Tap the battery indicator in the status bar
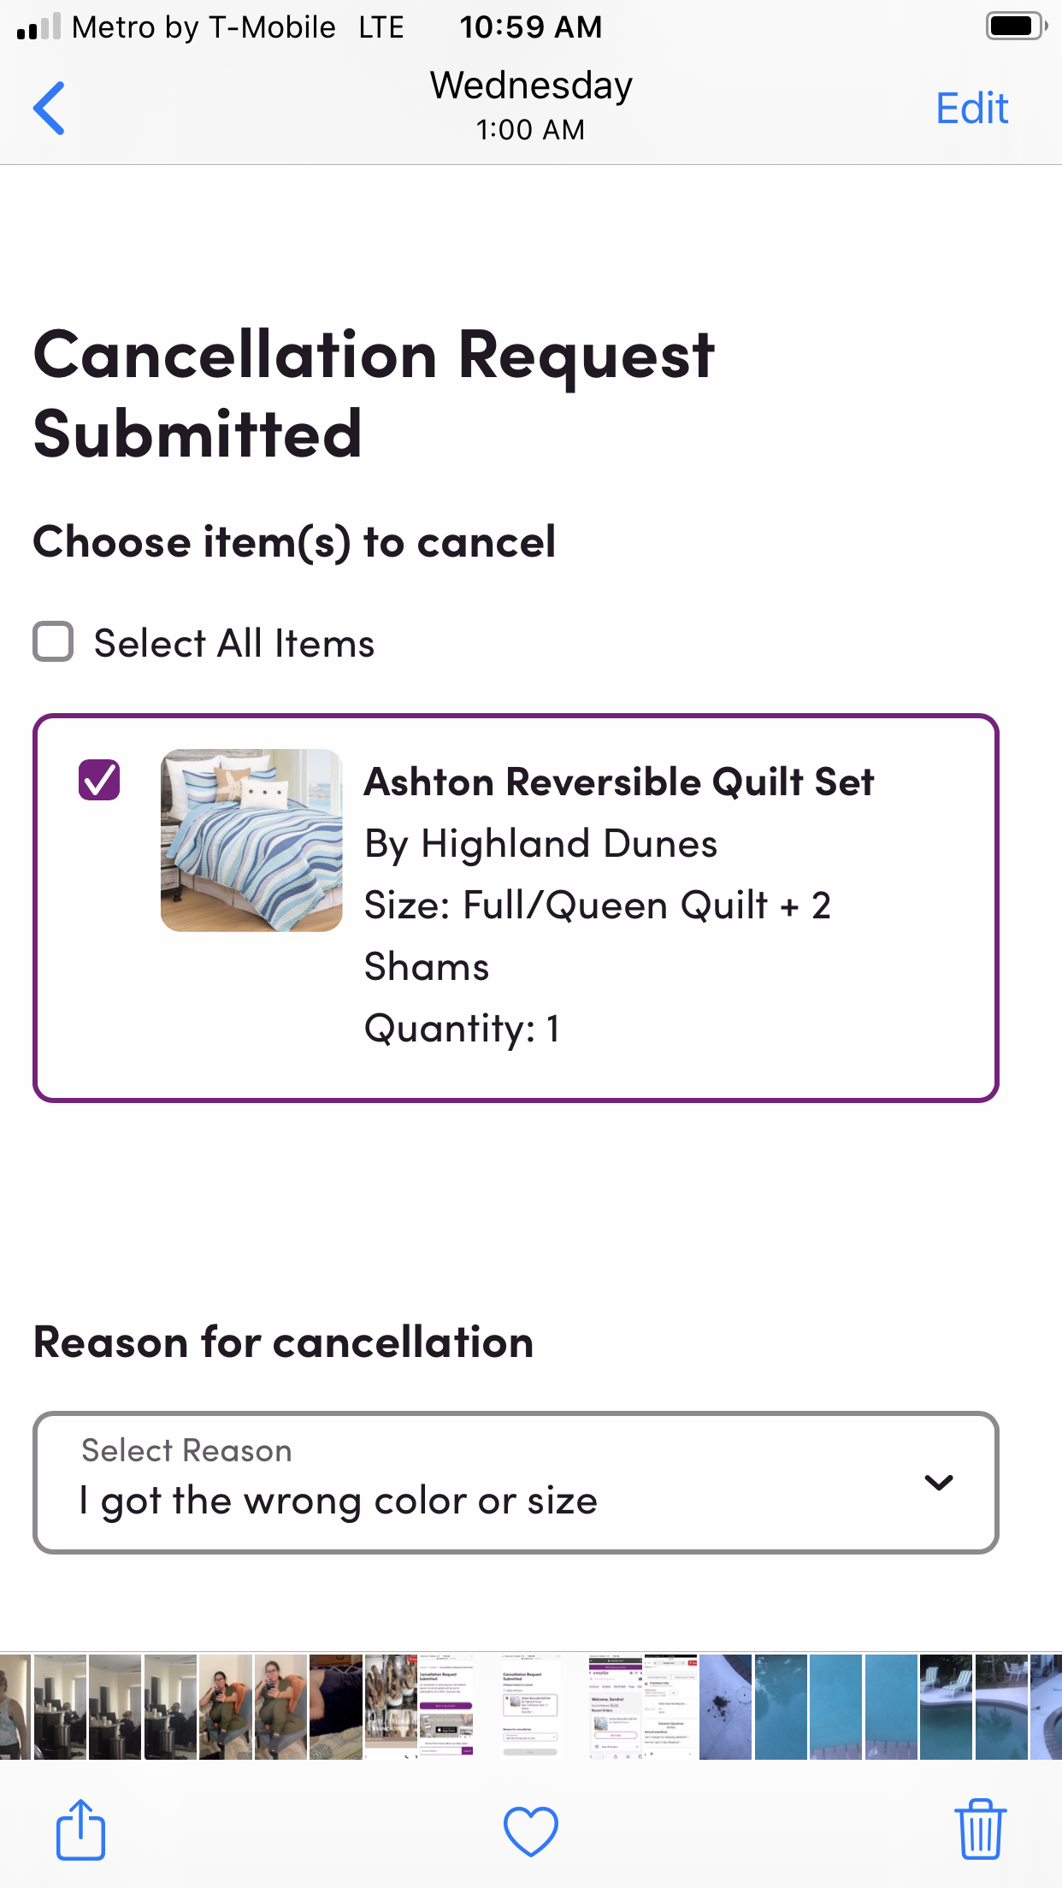Screen dimensions: 1062x1888 click(1016, 27)
